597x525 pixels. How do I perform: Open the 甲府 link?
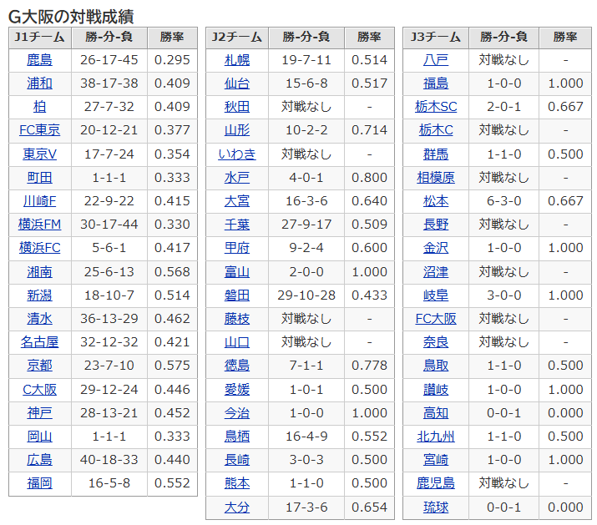237,248
